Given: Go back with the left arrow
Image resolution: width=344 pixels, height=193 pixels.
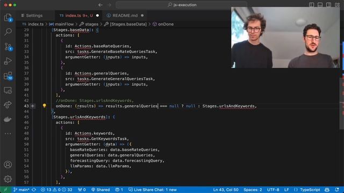Looking at the screenshot, I should pos(101,5).
